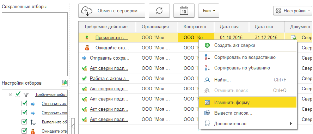
Task: Toggle the Выполните об... filter checkbox
Action: click(x=24, y=122)
